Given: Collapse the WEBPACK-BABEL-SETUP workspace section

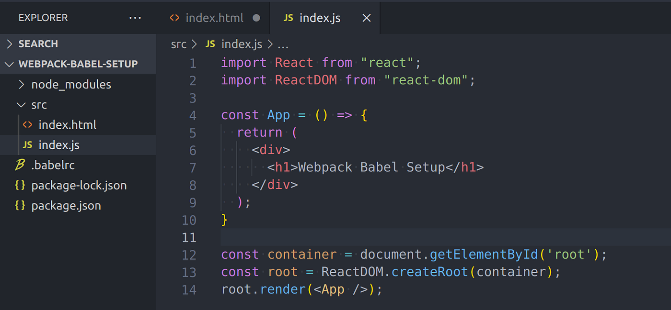Looking at the screenshot, I should (9, 64).
